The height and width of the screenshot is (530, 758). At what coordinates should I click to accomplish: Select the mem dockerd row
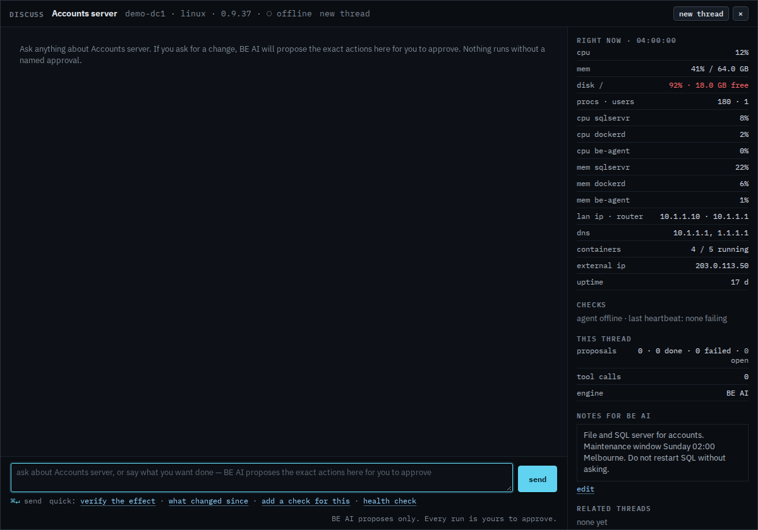663,184
